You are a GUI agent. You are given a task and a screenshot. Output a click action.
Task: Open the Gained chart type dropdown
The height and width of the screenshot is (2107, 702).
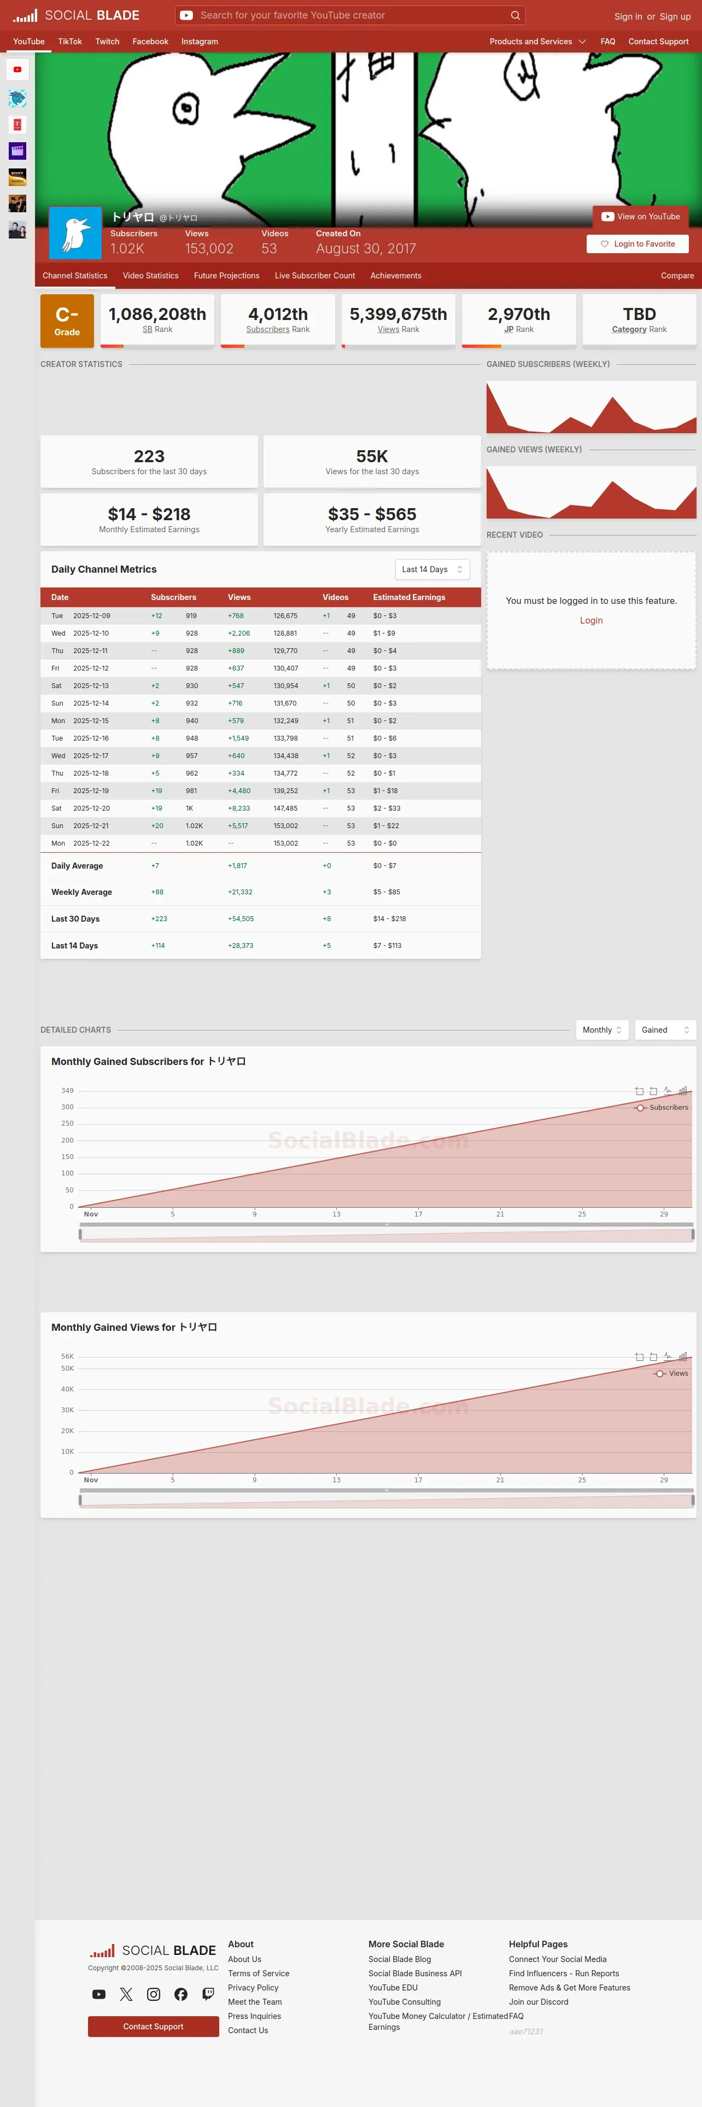[x=665, y=1030]
